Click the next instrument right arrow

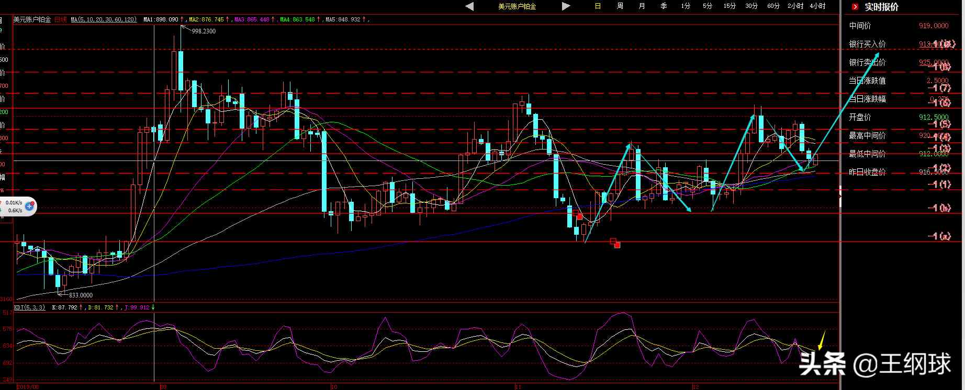(566, 6)
